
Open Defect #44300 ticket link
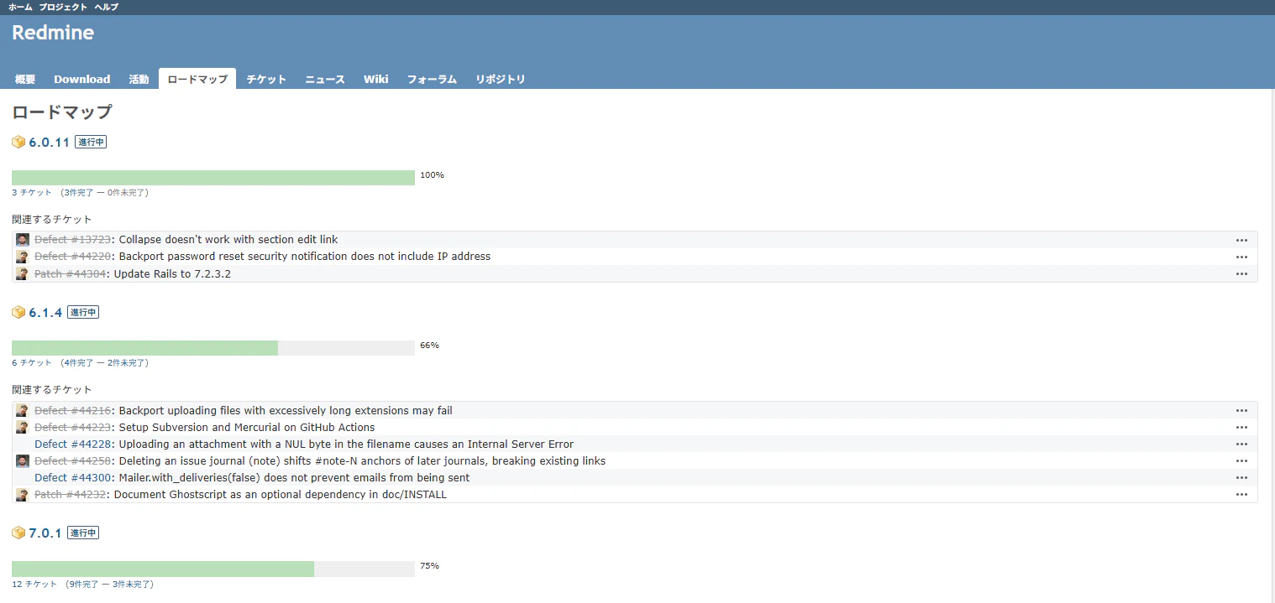coord(72,478)
